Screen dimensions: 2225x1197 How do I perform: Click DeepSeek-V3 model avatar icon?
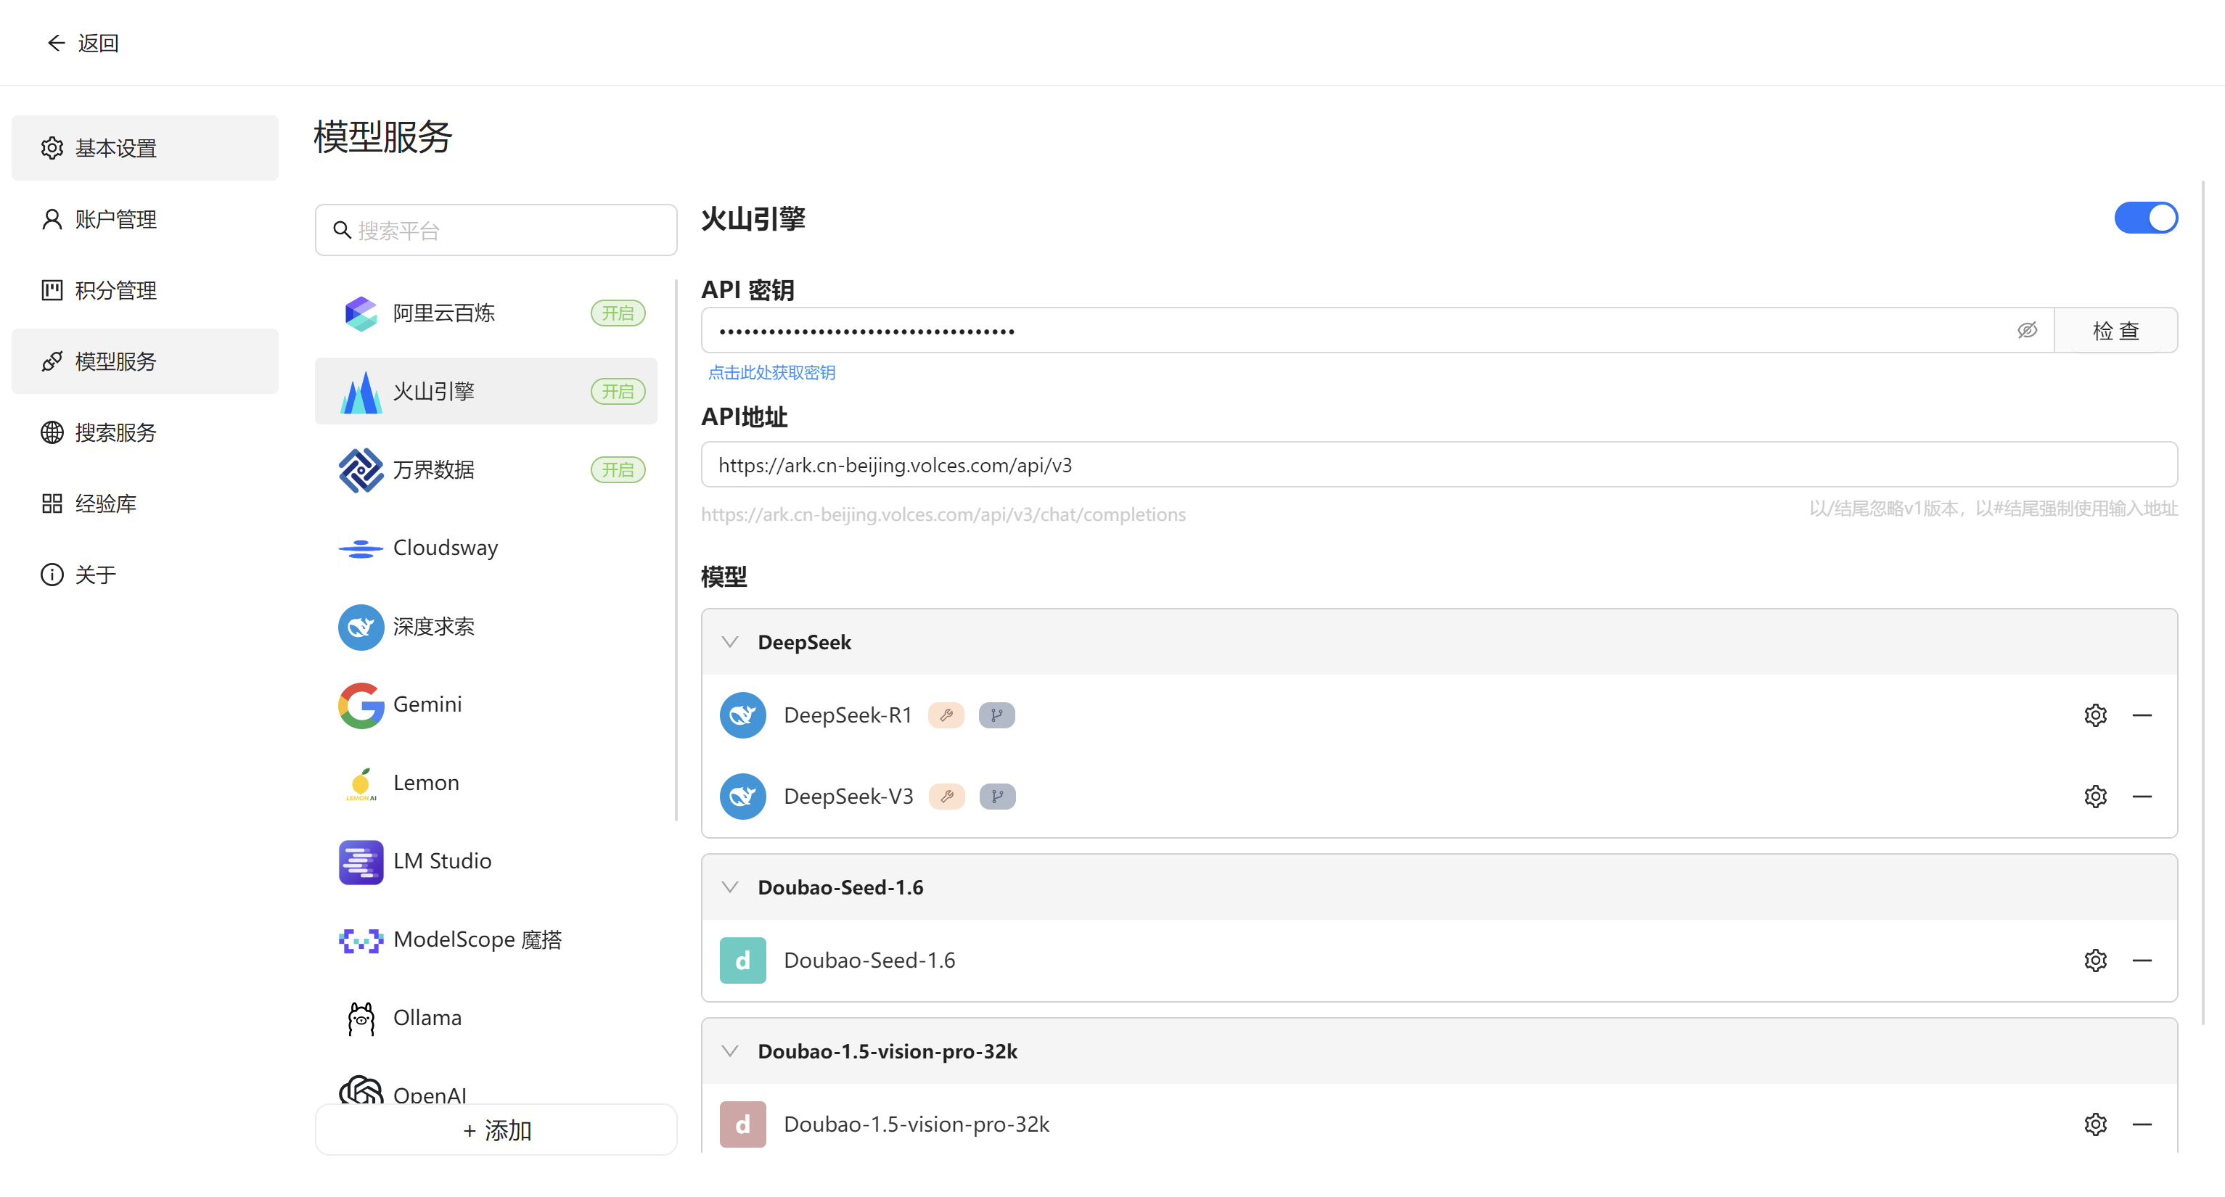pos(743,797)
